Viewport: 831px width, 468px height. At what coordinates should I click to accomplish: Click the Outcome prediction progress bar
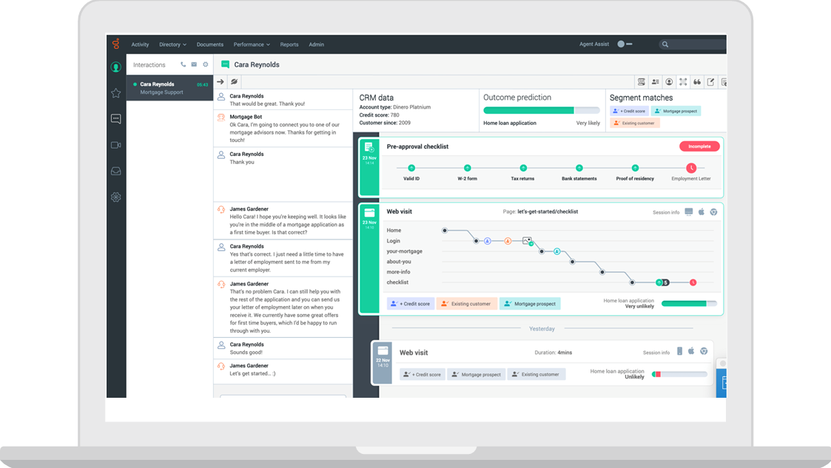[541, 110]
